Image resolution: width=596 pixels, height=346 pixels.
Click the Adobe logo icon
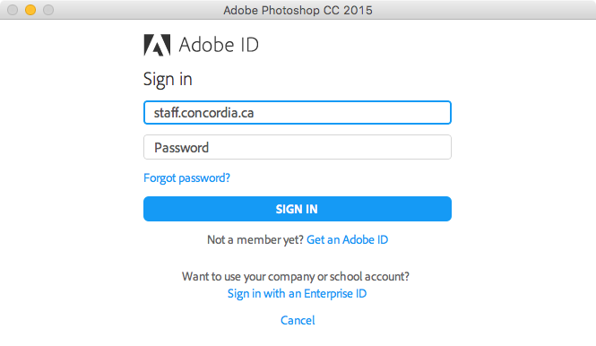pos(157,45)
